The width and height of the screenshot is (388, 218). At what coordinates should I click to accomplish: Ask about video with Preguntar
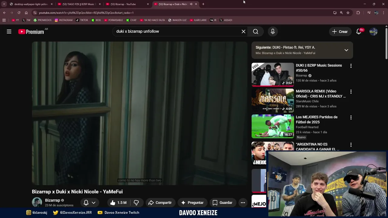pos(192,203)
